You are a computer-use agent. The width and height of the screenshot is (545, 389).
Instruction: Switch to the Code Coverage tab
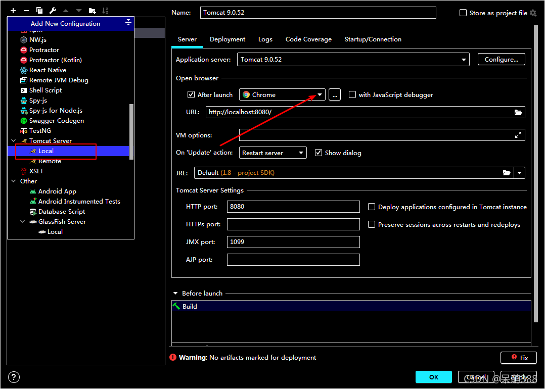point(308,39)
